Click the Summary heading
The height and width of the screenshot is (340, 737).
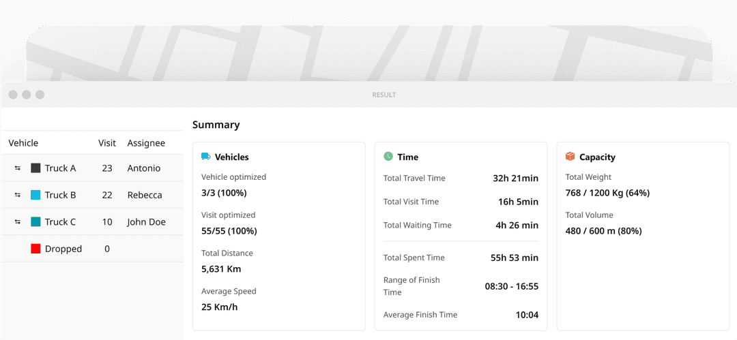[216, 125]
